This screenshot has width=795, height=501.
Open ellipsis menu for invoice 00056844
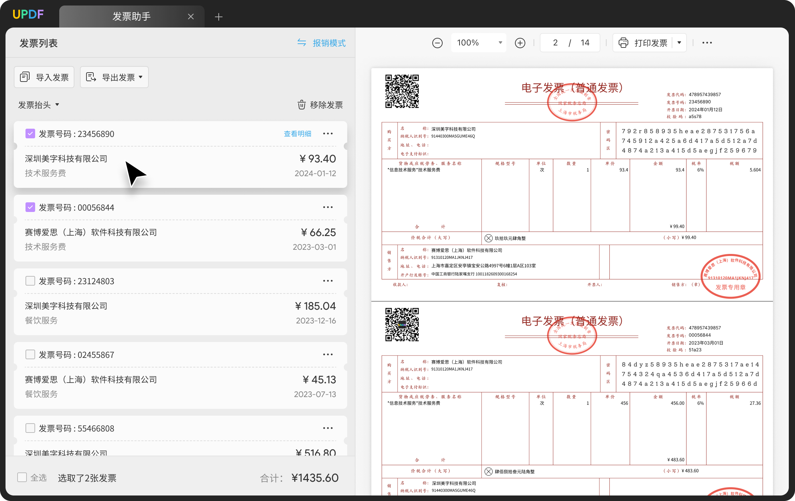coord(328,207)
